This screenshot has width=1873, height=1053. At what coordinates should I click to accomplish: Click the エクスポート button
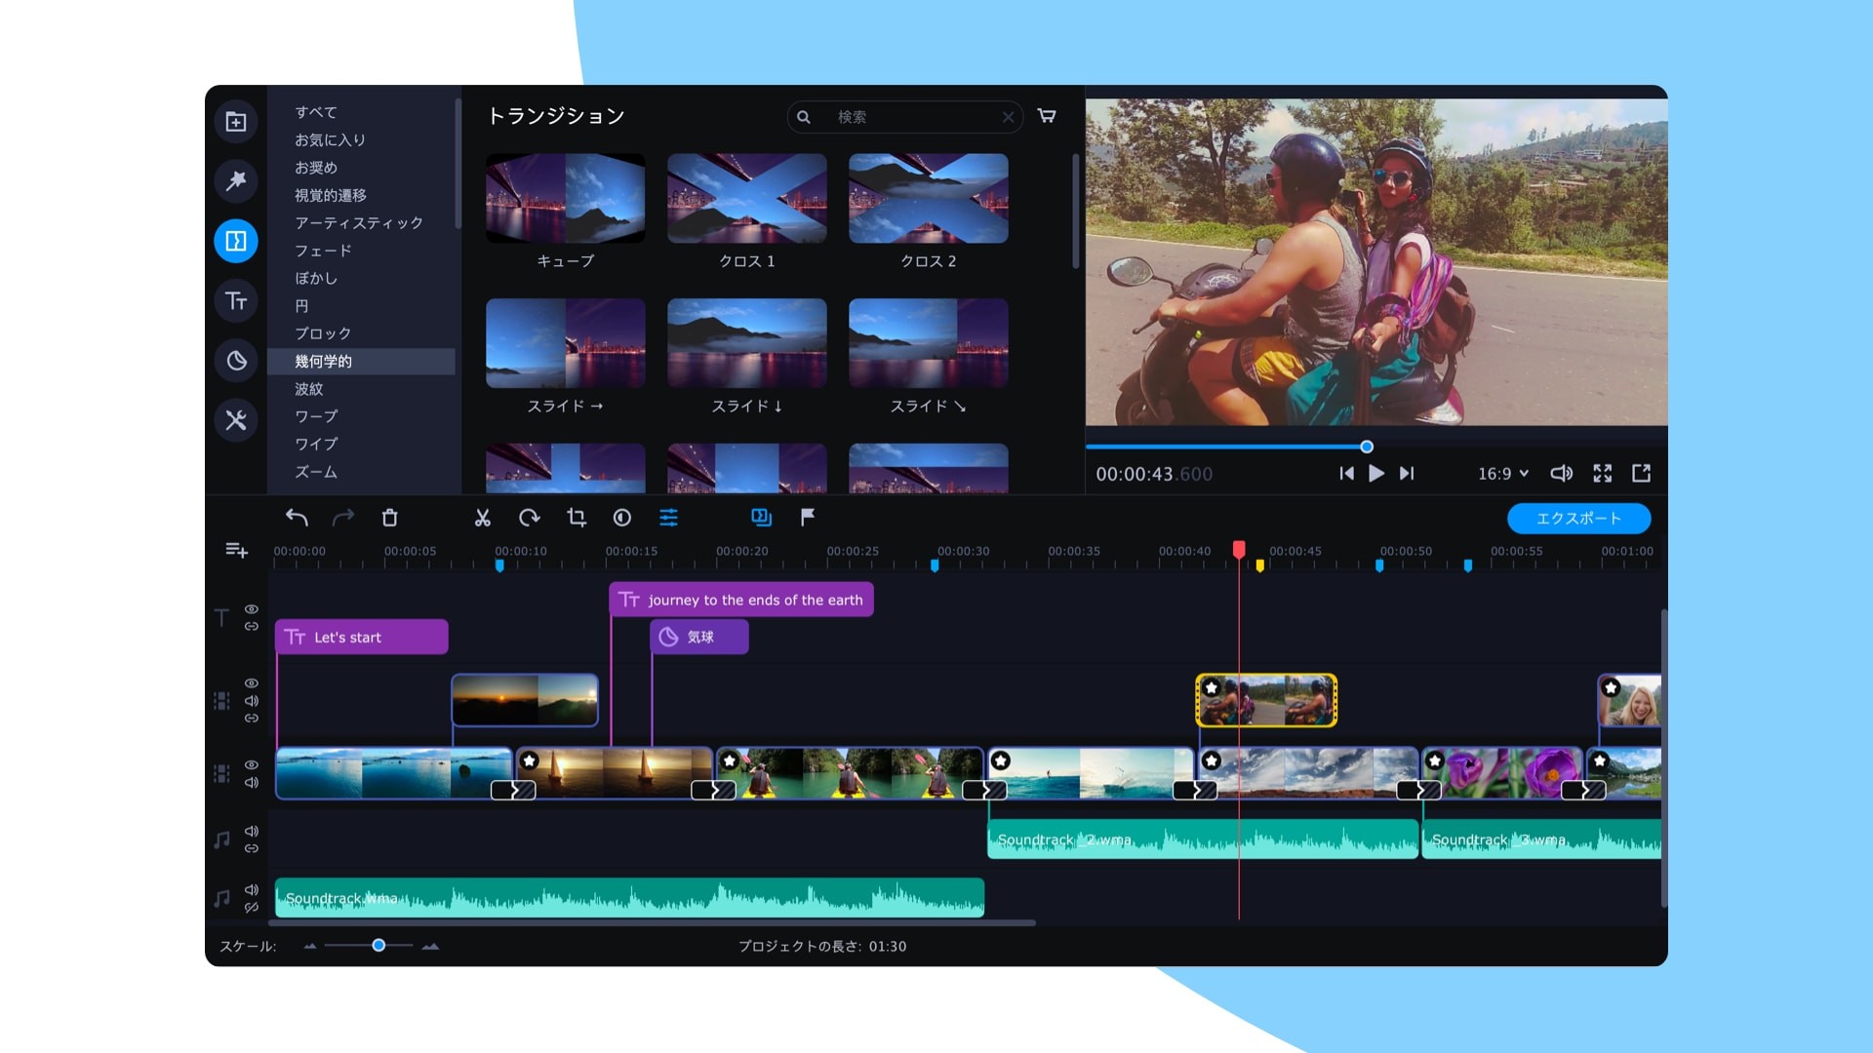(x=1578, y=518)
